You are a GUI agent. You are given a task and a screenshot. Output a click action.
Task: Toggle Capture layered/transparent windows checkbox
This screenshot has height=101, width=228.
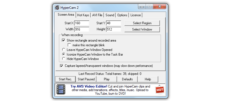coord(62,66)
